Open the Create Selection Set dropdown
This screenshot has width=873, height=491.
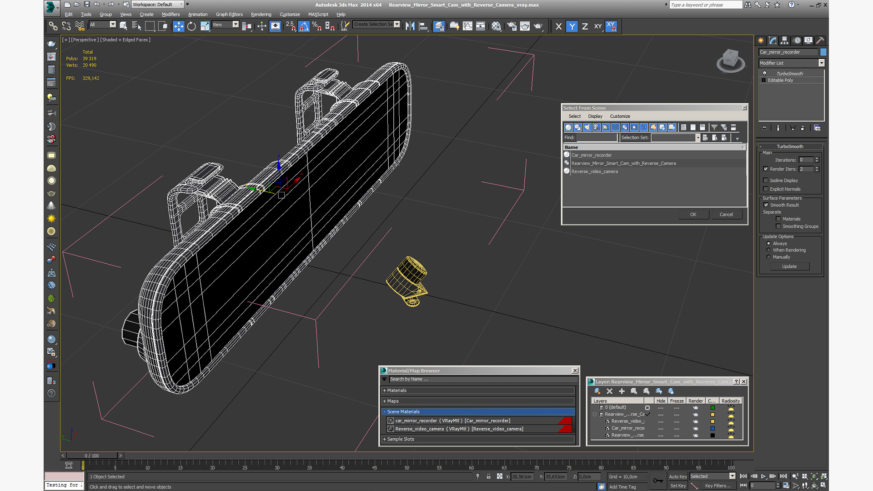(397, 24)
